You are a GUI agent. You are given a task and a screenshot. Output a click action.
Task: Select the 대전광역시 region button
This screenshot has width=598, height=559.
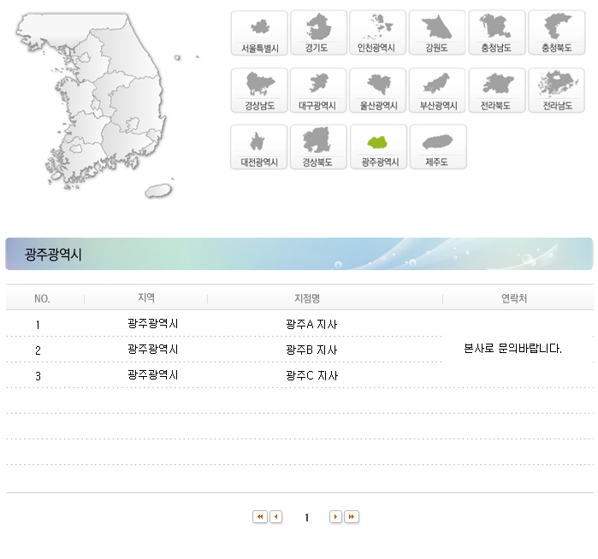point(259,147)
